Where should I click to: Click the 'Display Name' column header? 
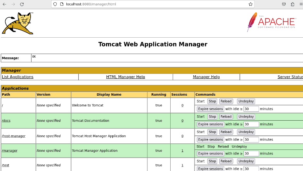pos(109,95)
